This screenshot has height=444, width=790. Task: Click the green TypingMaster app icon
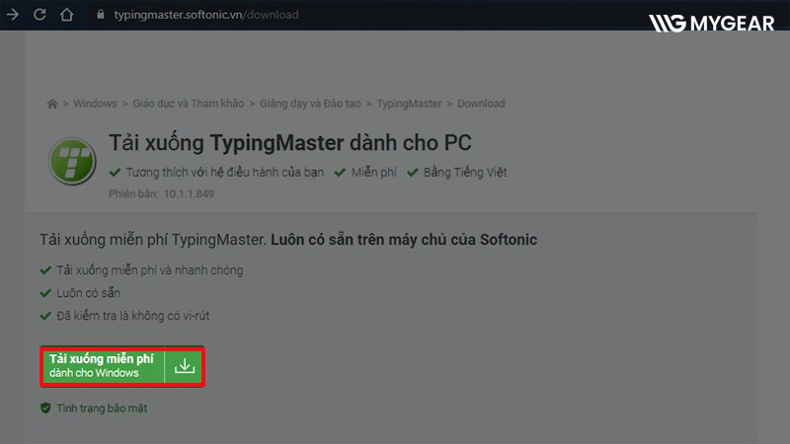72,161
